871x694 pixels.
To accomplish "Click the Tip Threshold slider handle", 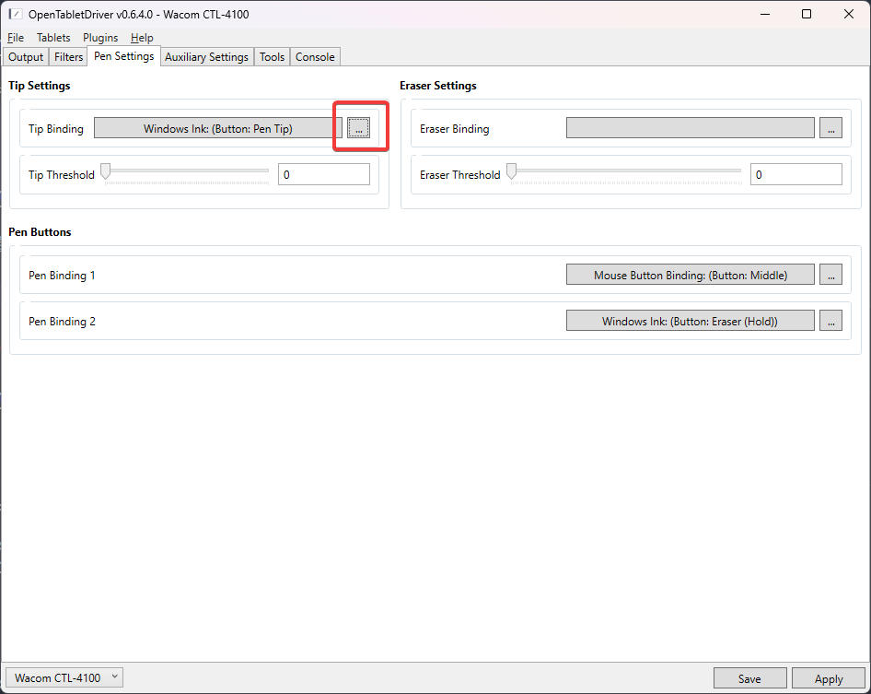I will [104, 171].
